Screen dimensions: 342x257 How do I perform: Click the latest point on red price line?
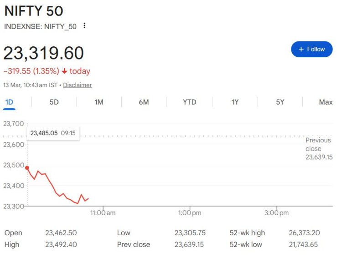tap(88, 198)
